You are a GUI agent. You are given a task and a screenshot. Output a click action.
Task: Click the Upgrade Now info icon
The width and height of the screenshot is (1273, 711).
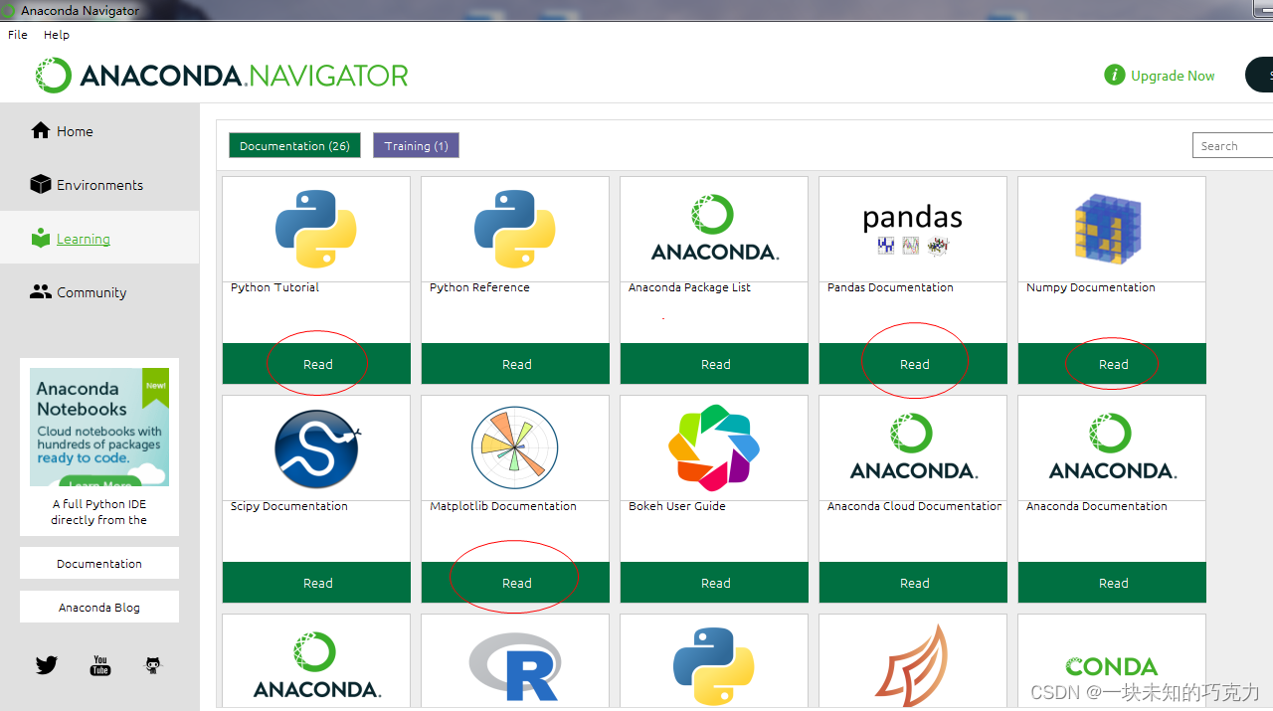[x=1115, y=75]
